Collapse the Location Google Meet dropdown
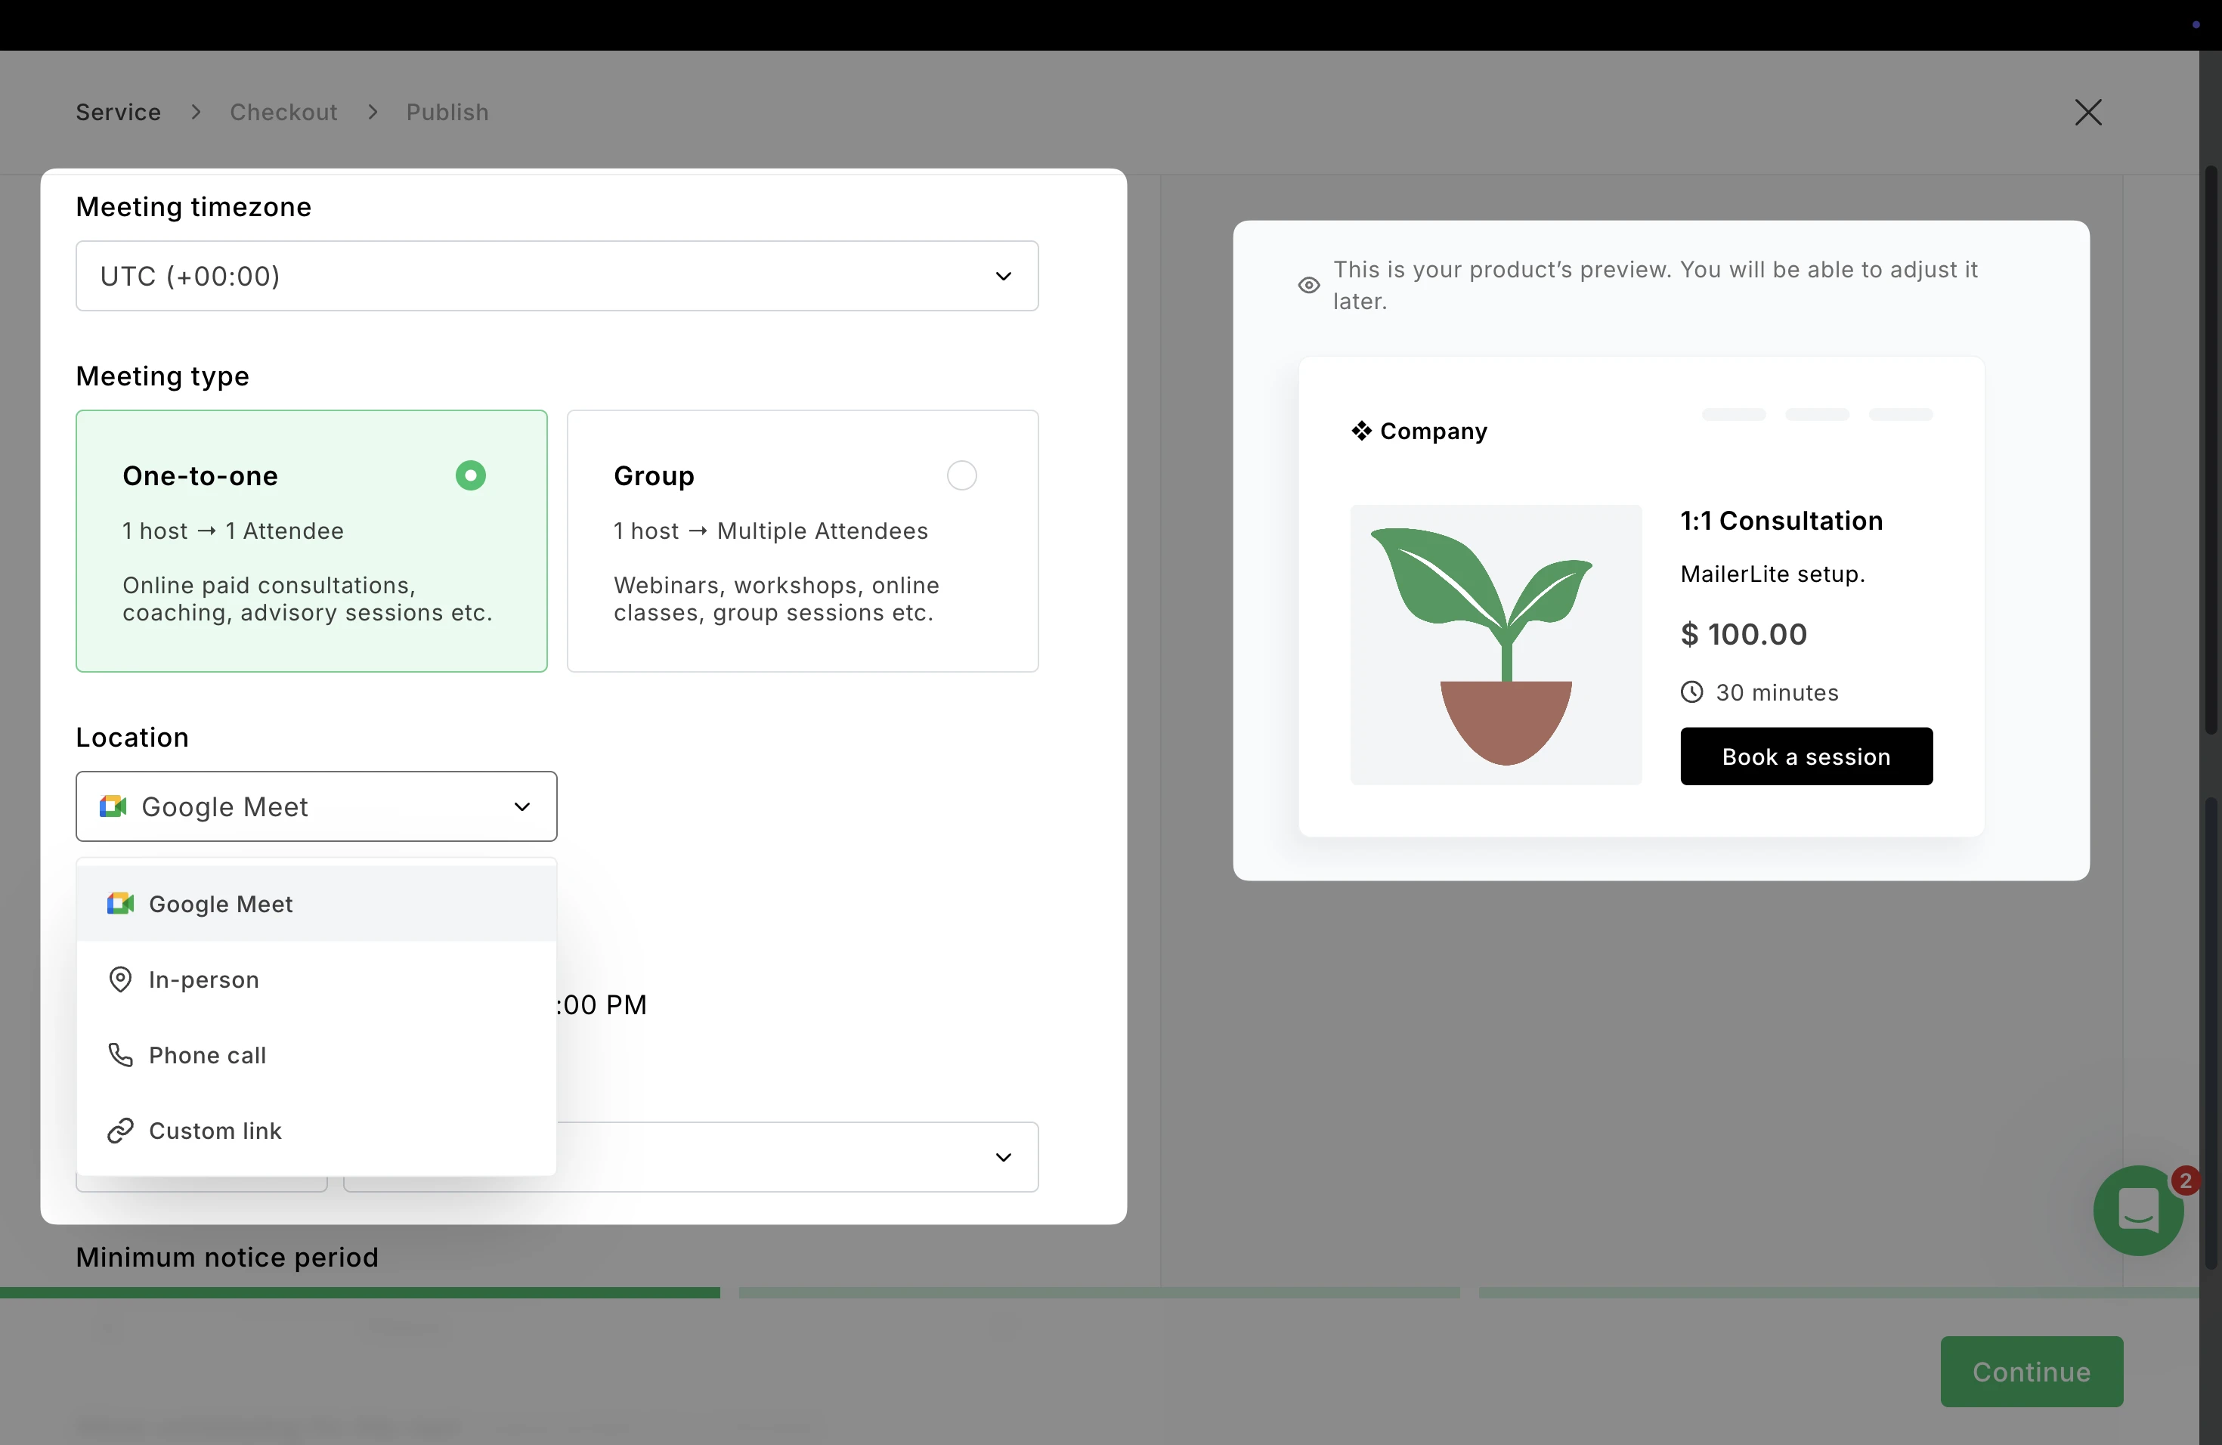The height and width of the screenshot is (1445, 2222). click(522, 806)
